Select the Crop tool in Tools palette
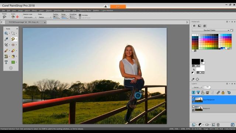Image resolution: width=236 pixels, height=133 pixels. 6,45
